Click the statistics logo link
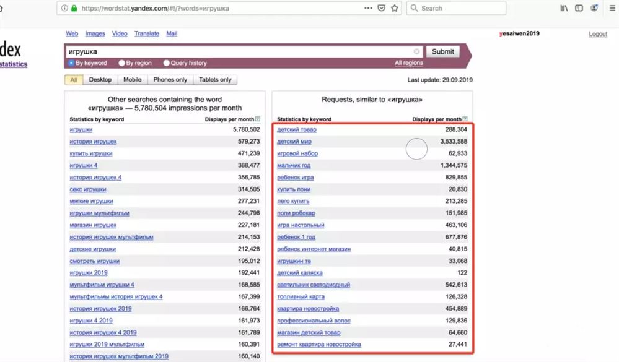The image size is (619, 362). 14,64
